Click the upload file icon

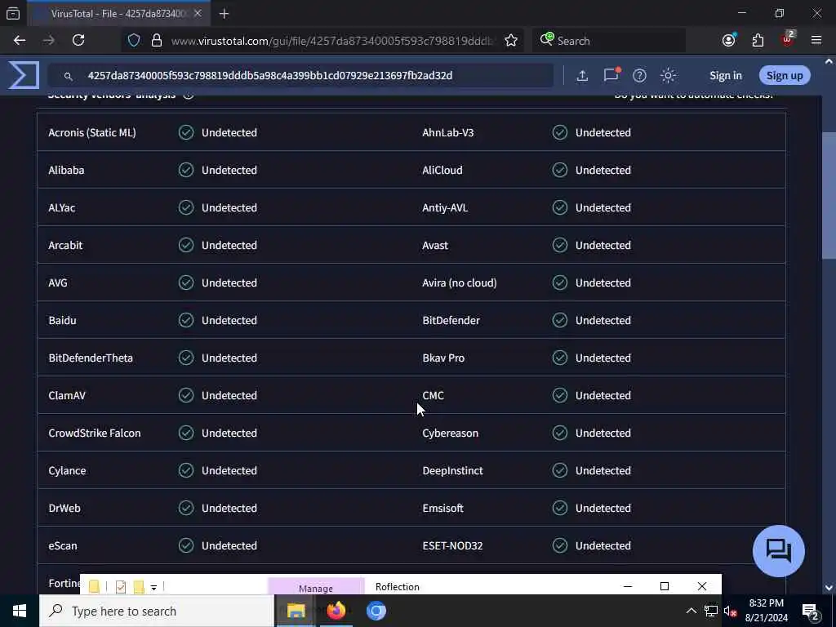pos(582,76)
